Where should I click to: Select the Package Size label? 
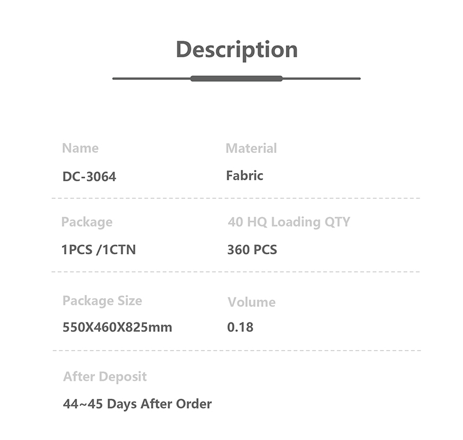102,300
